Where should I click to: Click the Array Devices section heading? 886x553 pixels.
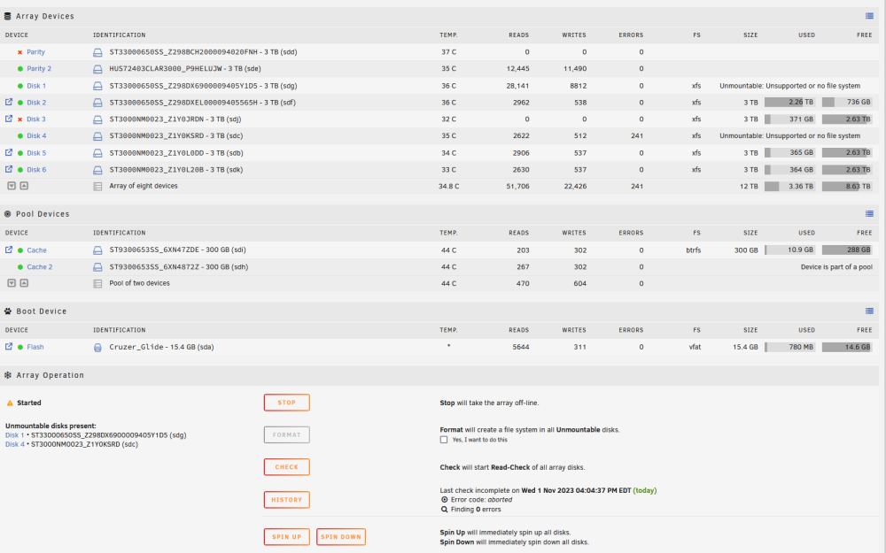[44, 16]
